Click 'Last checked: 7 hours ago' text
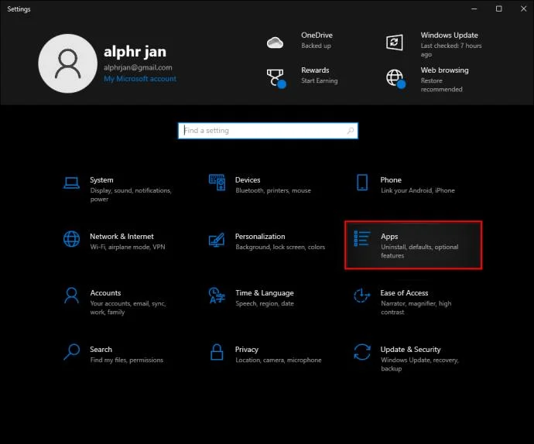Image resolution: width=534 pixels, height=444 pixels. click(451, 50)
